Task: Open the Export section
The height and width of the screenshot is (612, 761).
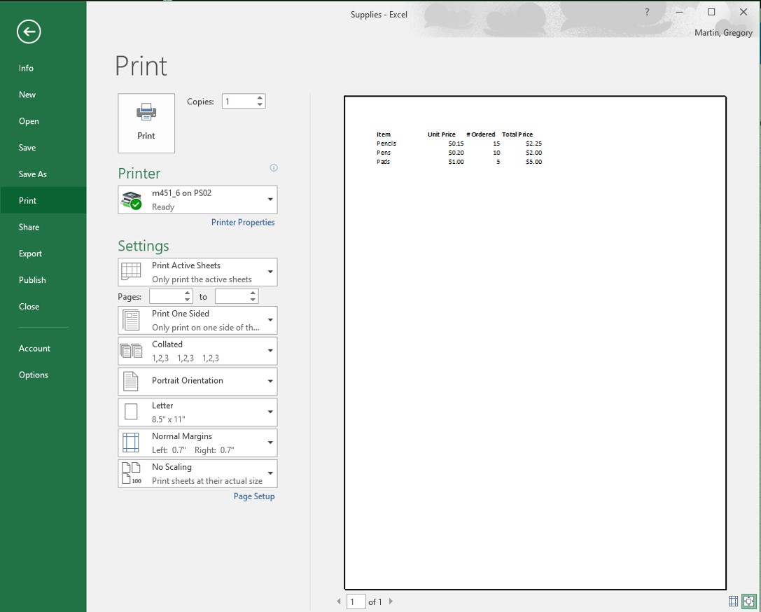Action: pos(29,253)
